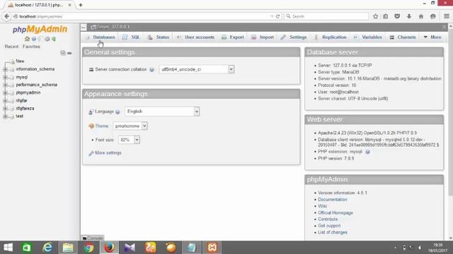Viewport: 453px width, 254px height.
Task: Collapse the navigation panel toggle beside Server bar
Action: click(x=84, y=28)
